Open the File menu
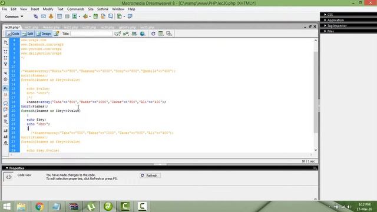 coord(4,9)
